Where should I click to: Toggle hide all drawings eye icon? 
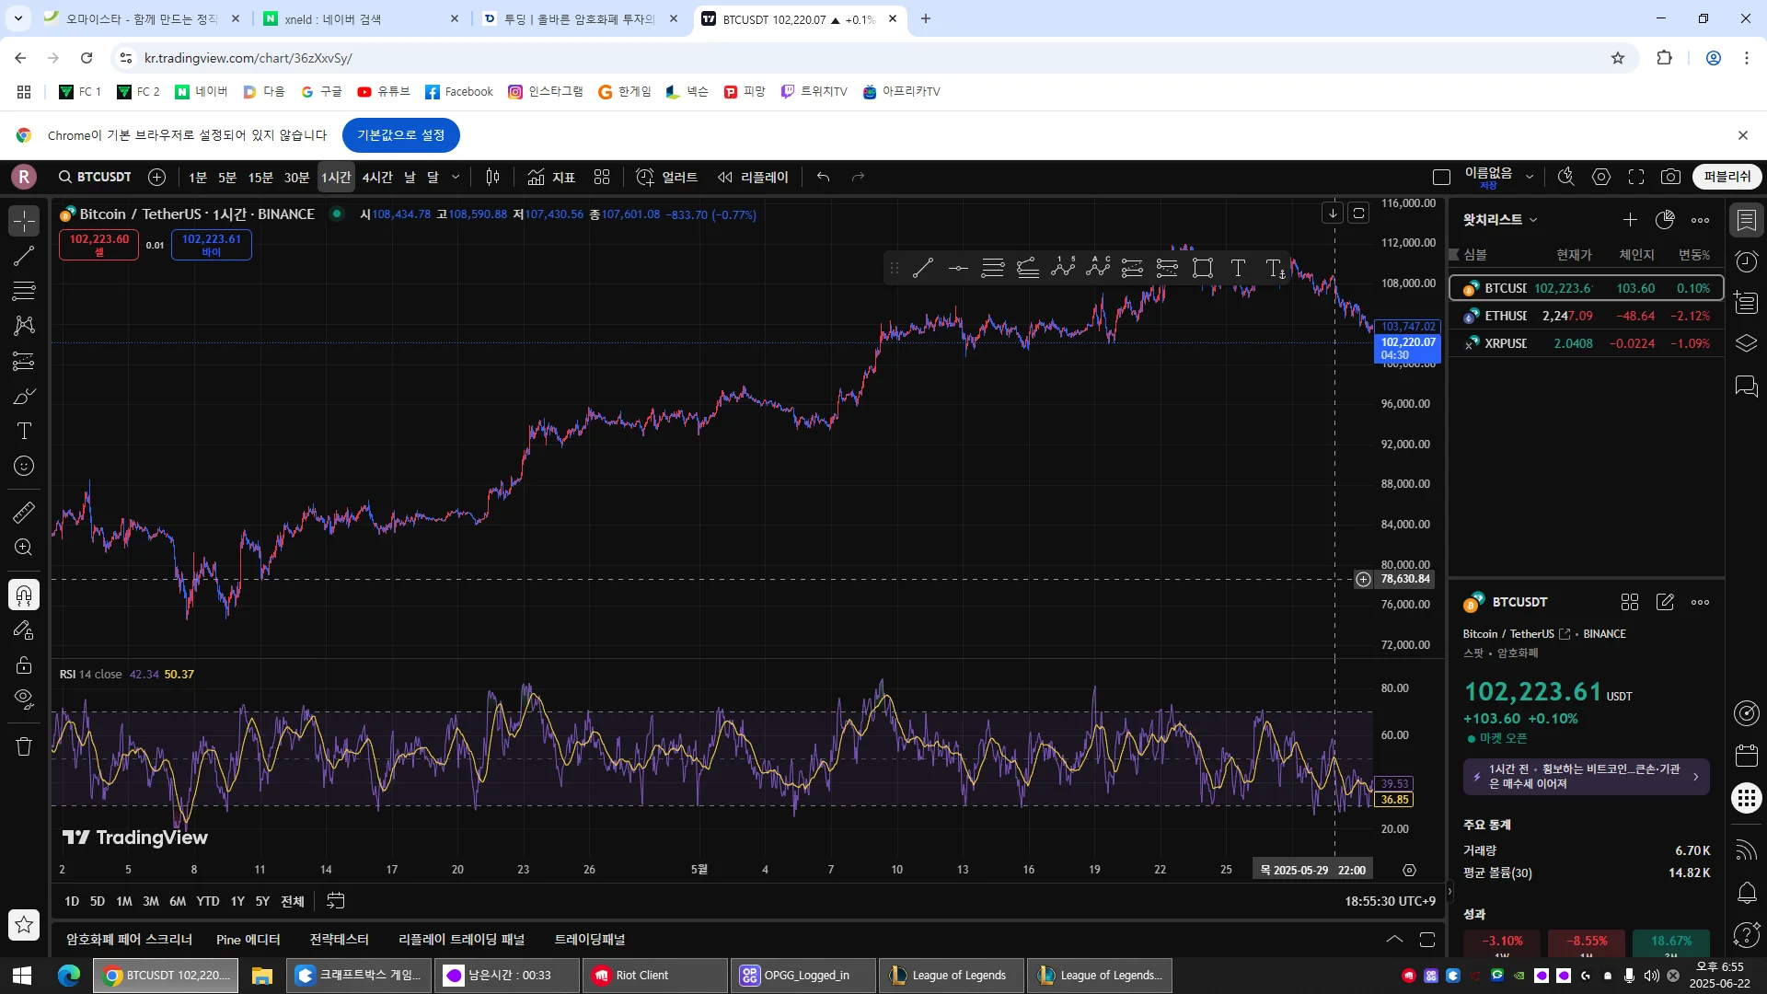coord(24,699)
